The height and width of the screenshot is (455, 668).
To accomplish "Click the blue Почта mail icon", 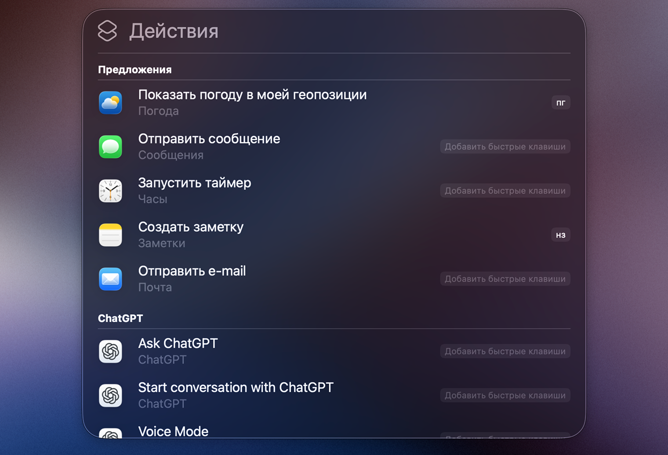I will (x=110, y=279).
